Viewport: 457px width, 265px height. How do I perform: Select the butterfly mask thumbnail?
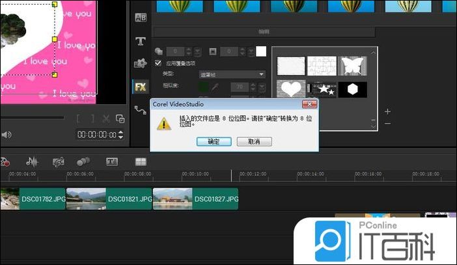[352, 65]
